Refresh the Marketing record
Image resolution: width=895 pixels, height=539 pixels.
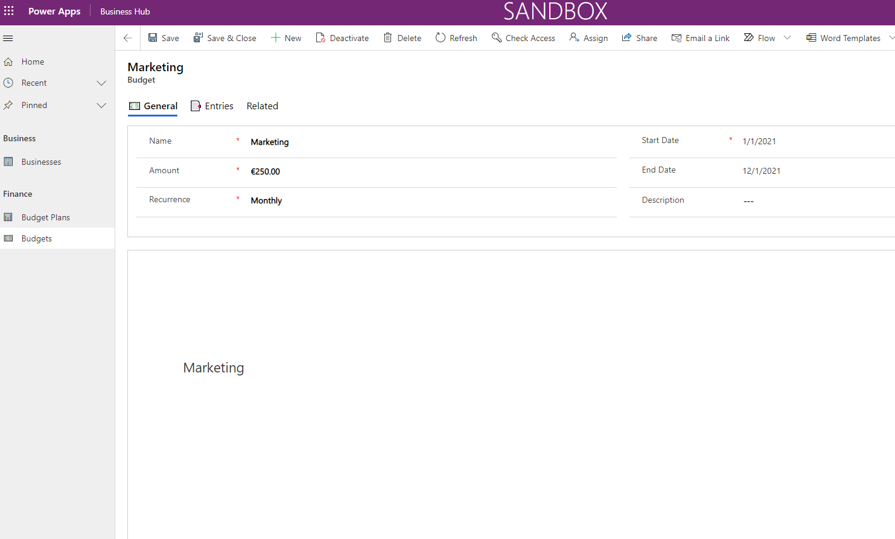tap(456, 37)
